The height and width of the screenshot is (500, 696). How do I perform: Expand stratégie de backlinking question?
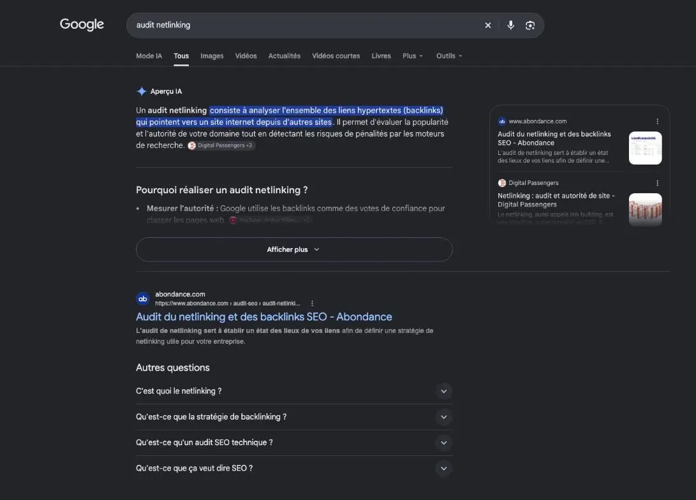294,416
